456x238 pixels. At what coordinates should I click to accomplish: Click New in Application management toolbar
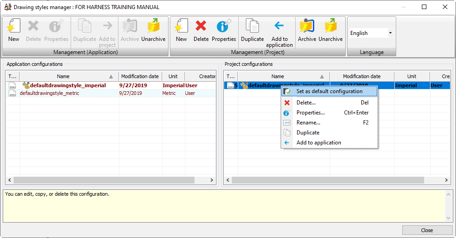(x=14, y=30)
